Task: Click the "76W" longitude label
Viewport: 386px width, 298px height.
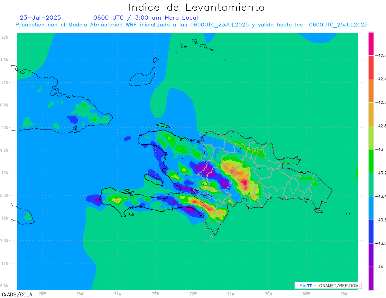Action: (x=42, y=293)
